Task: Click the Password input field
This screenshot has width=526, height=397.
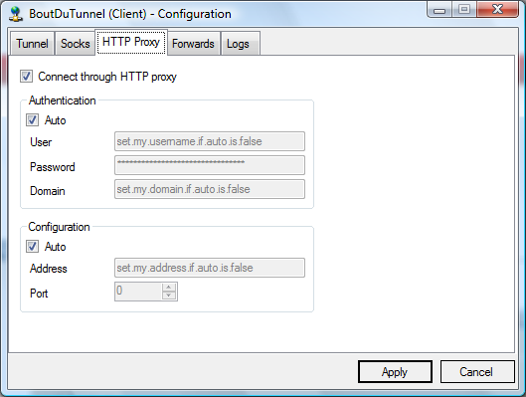Action: [x=210, y=165]
